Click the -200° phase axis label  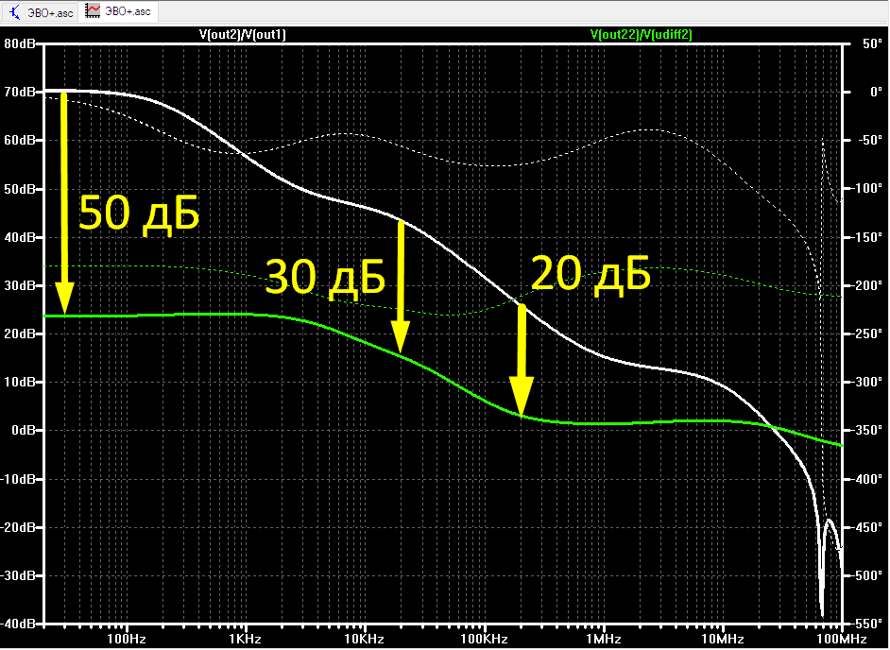pos(867,285)
